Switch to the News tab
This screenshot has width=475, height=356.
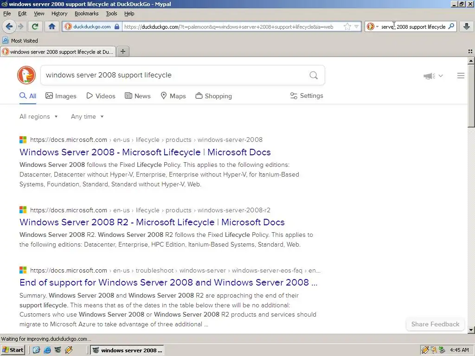(137, 96)
